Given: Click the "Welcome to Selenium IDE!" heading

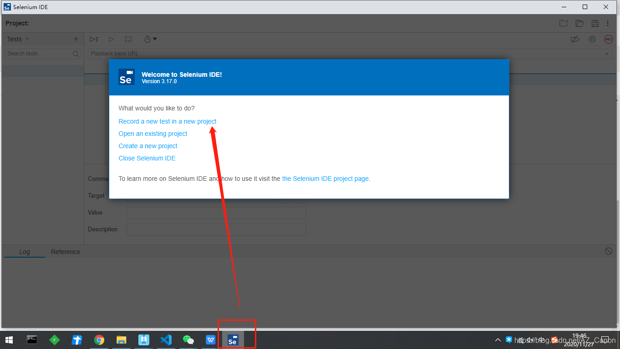Looking at the screenshot, I should pyautogui.click(x=182, y=75).
